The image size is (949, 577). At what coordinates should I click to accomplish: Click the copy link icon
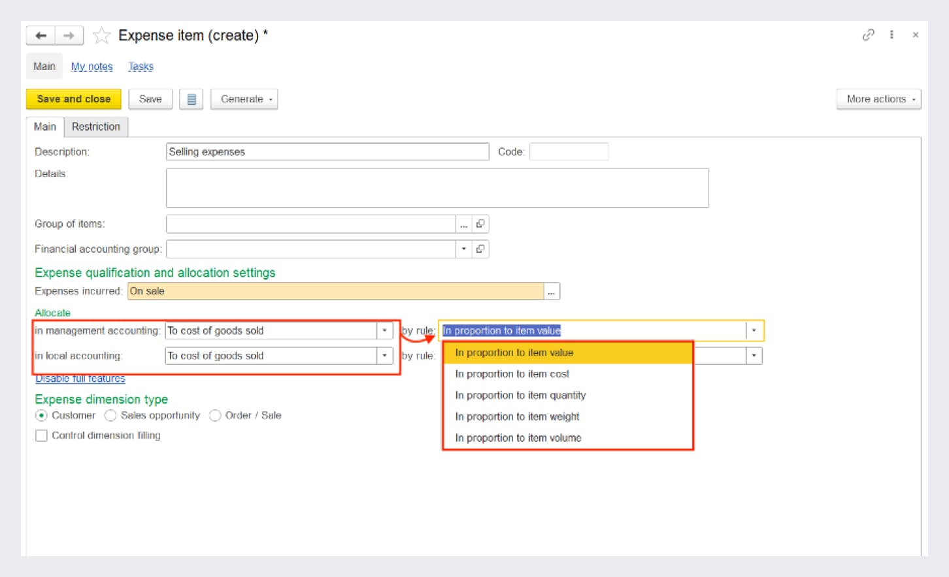click(868, 35)
